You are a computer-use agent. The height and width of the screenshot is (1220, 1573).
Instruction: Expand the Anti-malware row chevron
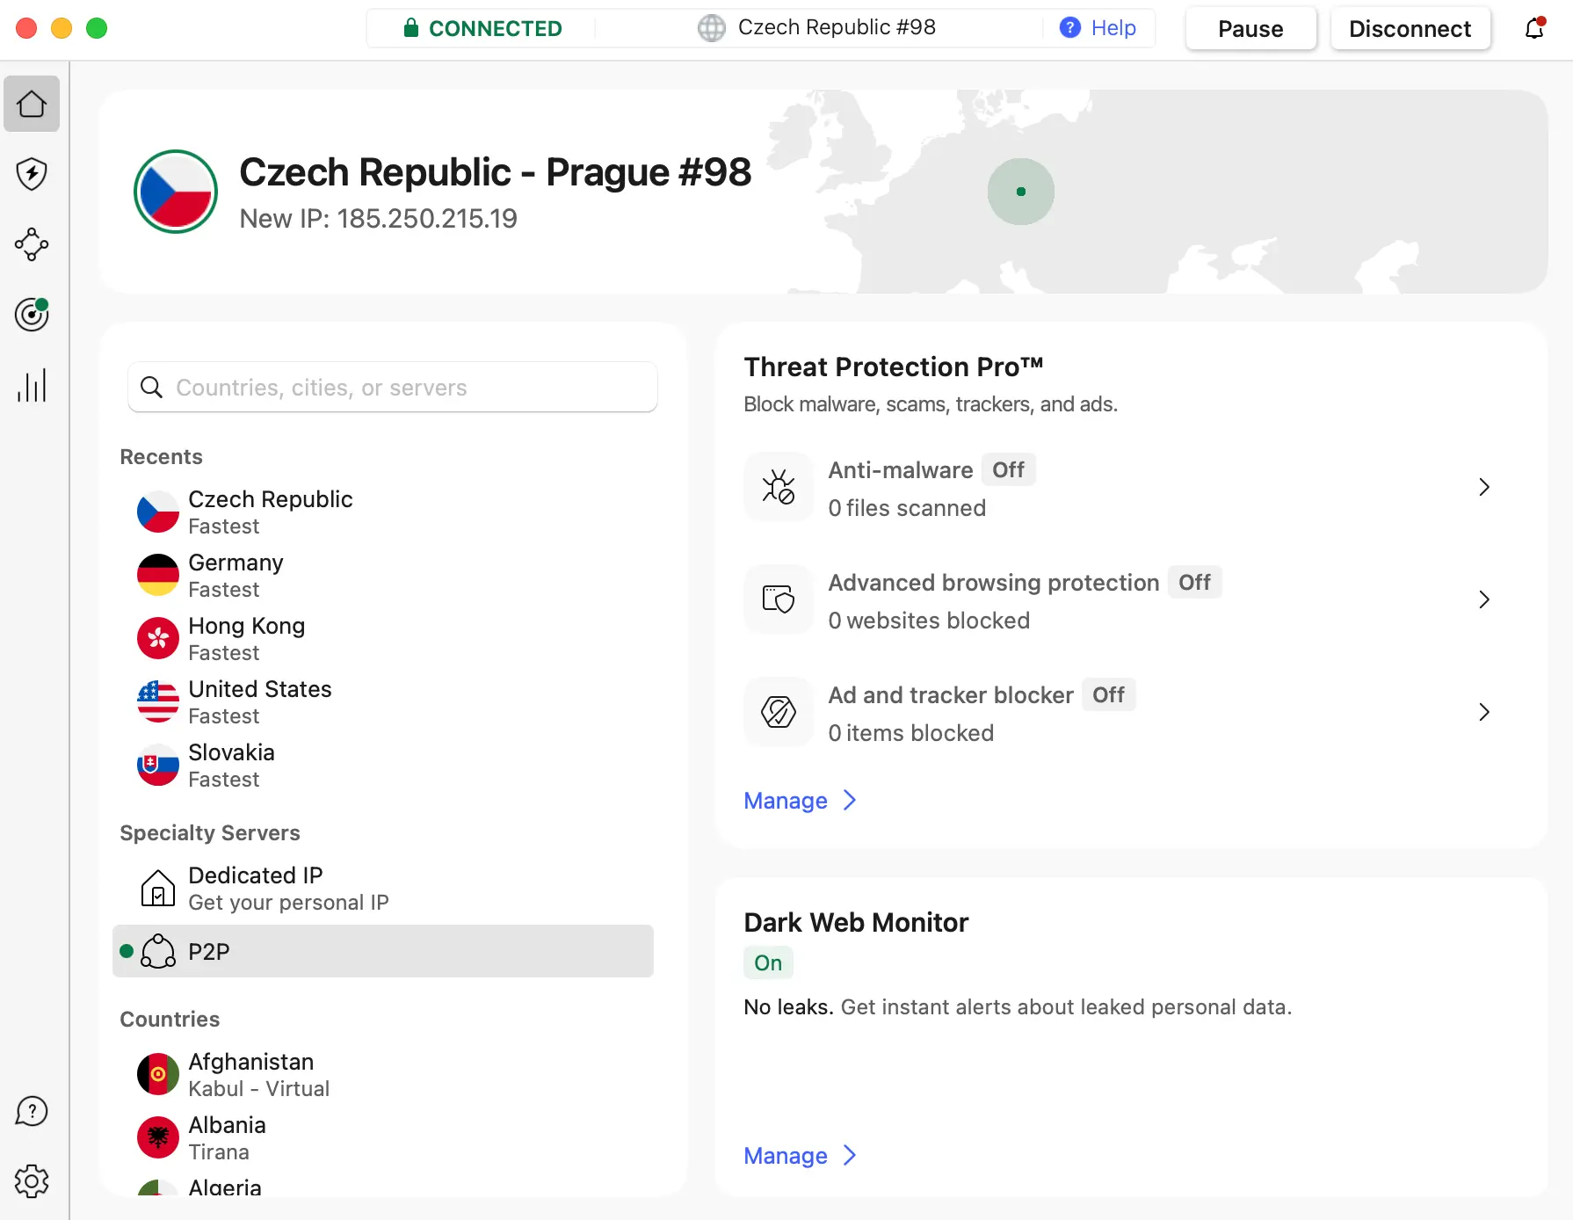click(1483, 487)
